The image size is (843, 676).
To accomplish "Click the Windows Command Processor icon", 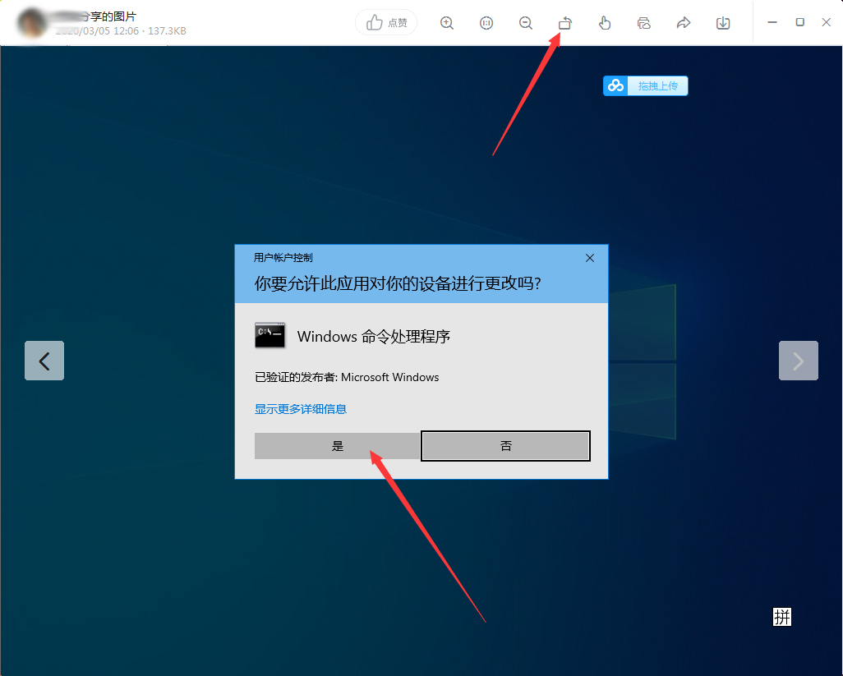I will pyautogui.click(x=269, y=335).
